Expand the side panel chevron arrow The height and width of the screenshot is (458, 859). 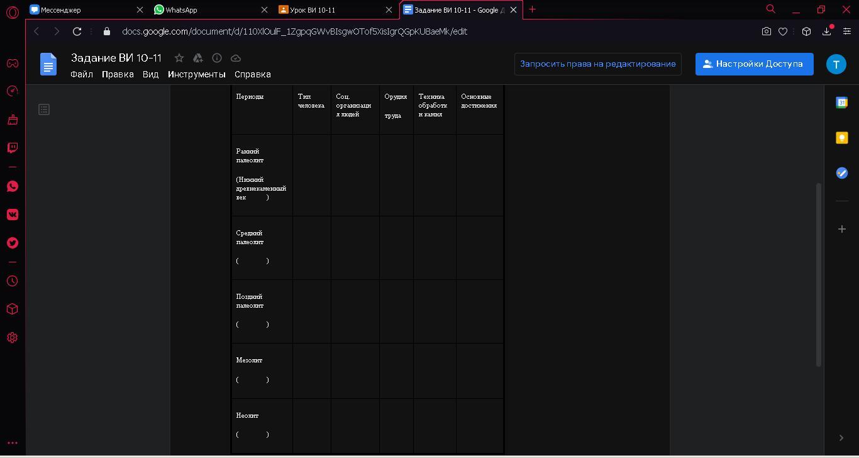pyautogui.click(x=841, y=438)
